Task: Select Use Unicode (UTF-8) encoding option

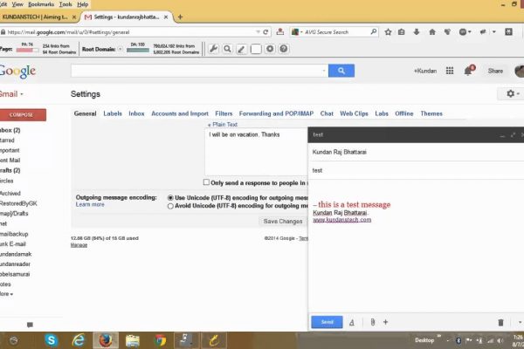Action: point(170,198)
